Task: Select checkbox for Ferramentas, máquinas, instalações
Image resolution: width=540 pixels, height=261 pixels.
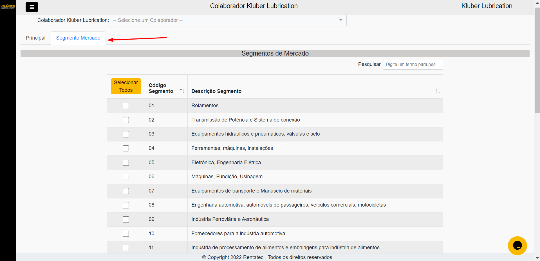Action: 126,148
